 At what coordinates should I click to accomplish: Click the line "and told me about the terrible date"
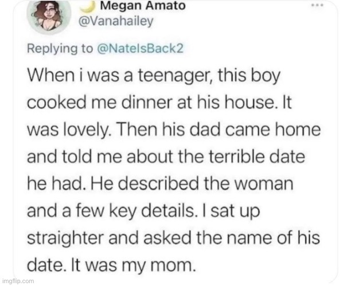pos(166,156)
